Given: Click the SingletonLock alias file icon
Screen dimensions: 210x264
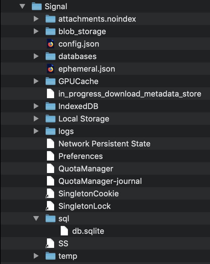Looking at the screenshot, I should tap(50, 206).
